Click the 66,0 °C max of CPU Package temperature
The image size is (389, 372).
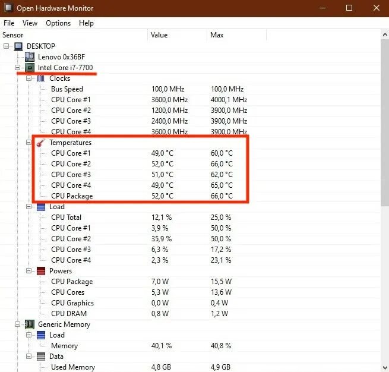coord(222,196)
